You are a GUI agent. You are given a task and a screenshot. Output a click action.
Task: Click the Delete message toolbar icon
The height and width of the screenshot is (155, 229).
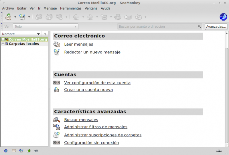128,17
